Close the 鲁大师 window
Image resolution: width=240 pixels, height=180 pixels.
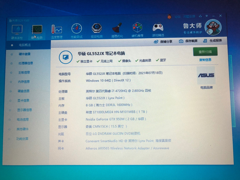point(221,16)
